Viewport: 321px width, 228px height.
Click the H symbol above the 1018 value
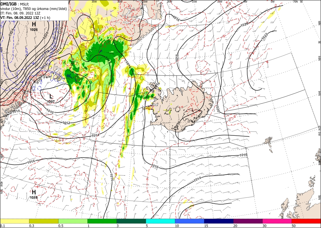34,192
